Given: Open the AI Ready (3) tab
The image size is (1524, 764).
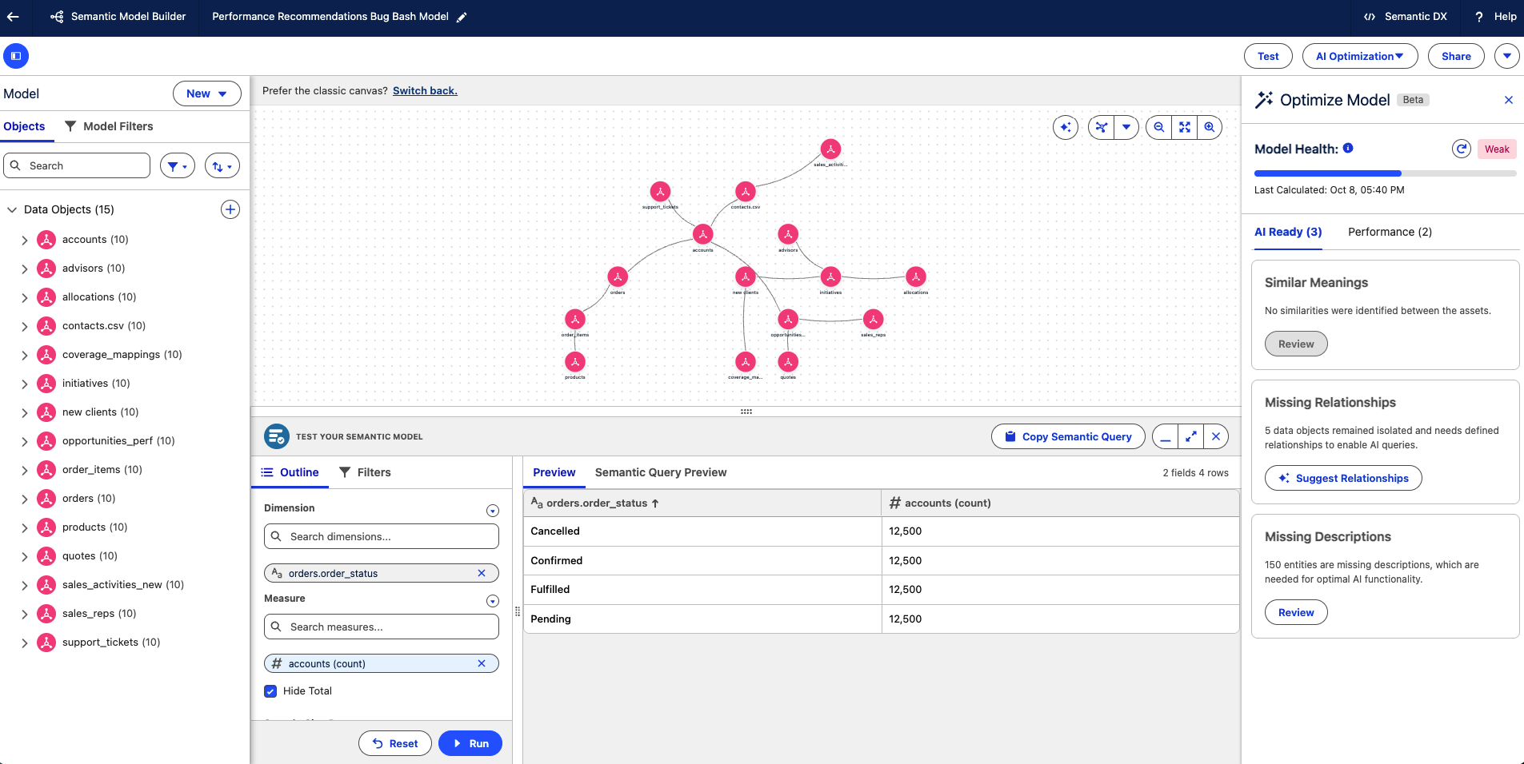Looking at the screenshot, I should pyautogui.click(x=1288, y=232).
